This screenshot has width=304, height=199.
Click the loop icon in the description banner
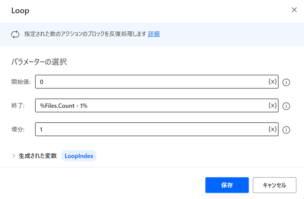(15, 34)
